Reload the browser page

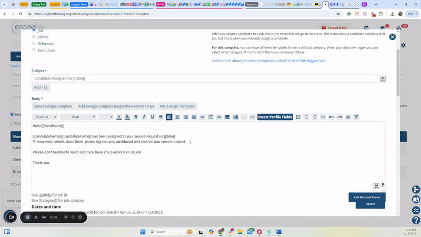click(x=21, y=14)
